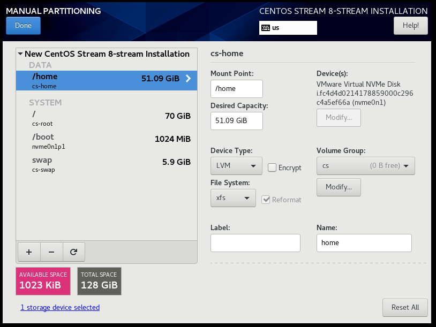Click the cs-home heading text
The height and width of the screenshot is (327, 436).
coord(227,54)
